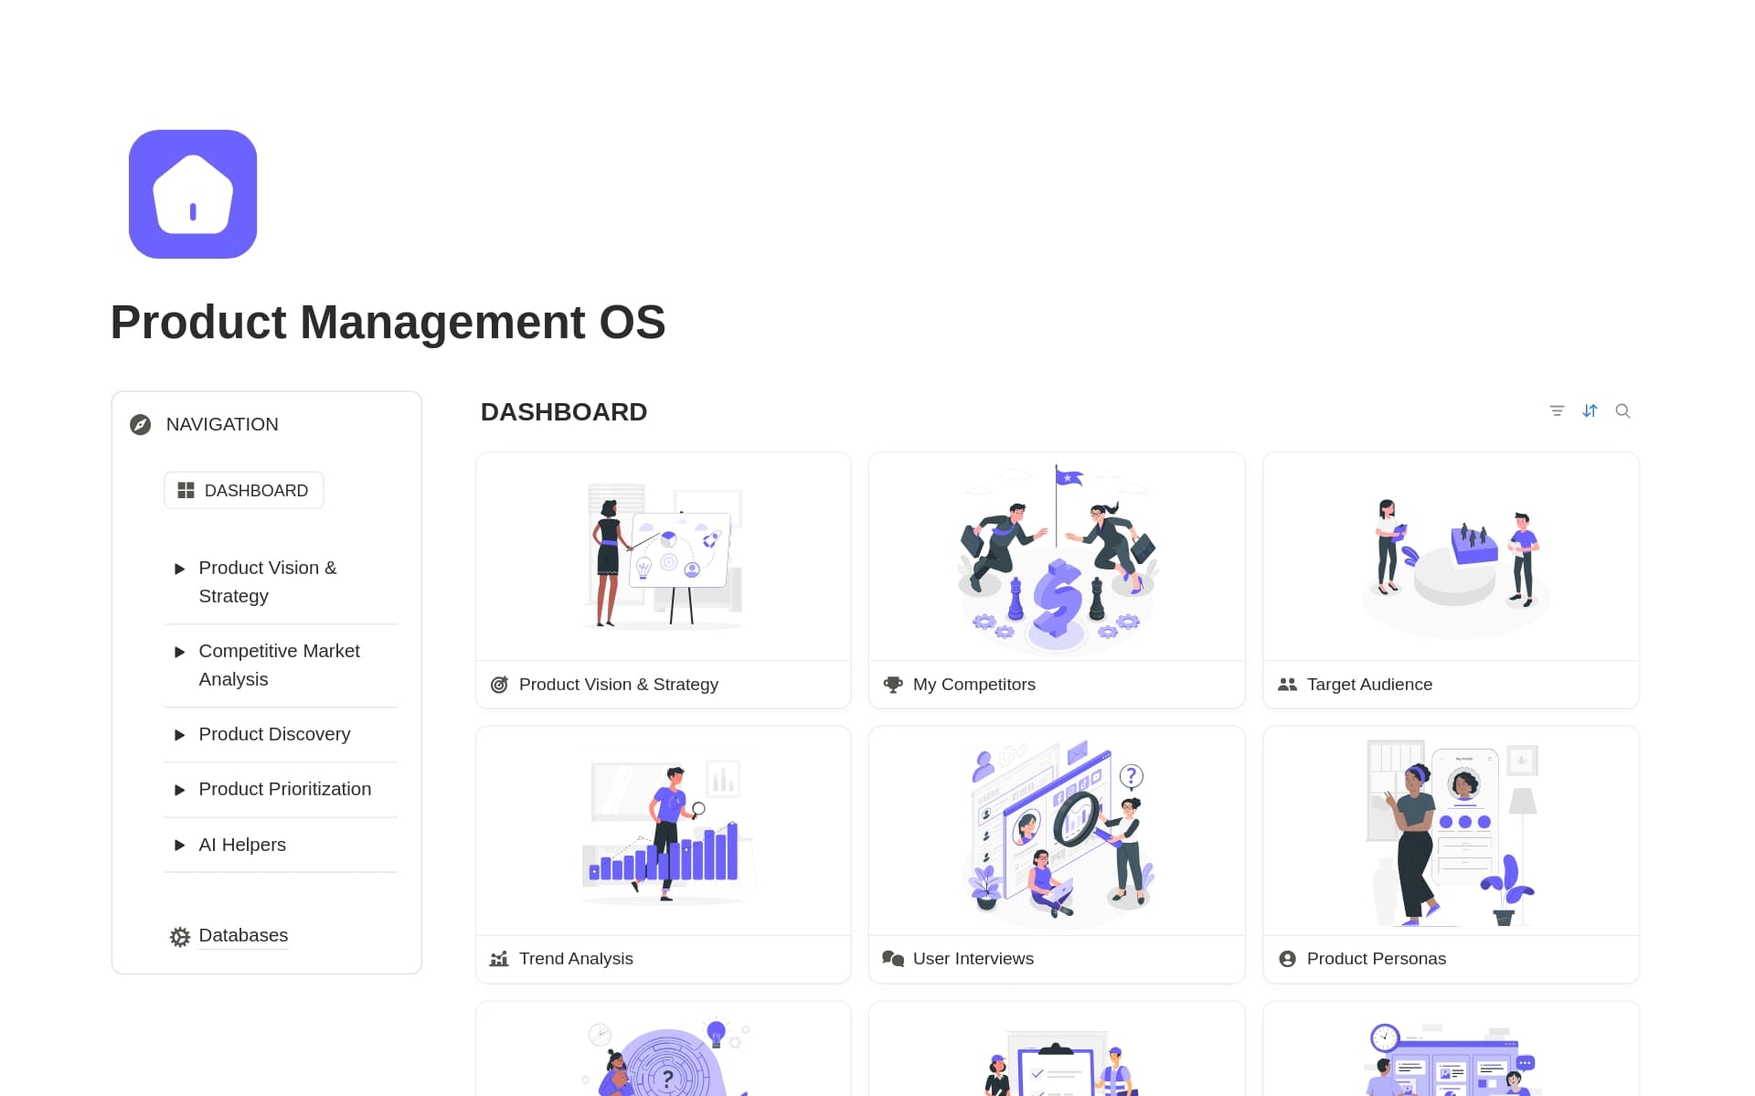Open the dashboard filter icon
This screenshot has width=1755, height=1096.
coord(1557,411)
